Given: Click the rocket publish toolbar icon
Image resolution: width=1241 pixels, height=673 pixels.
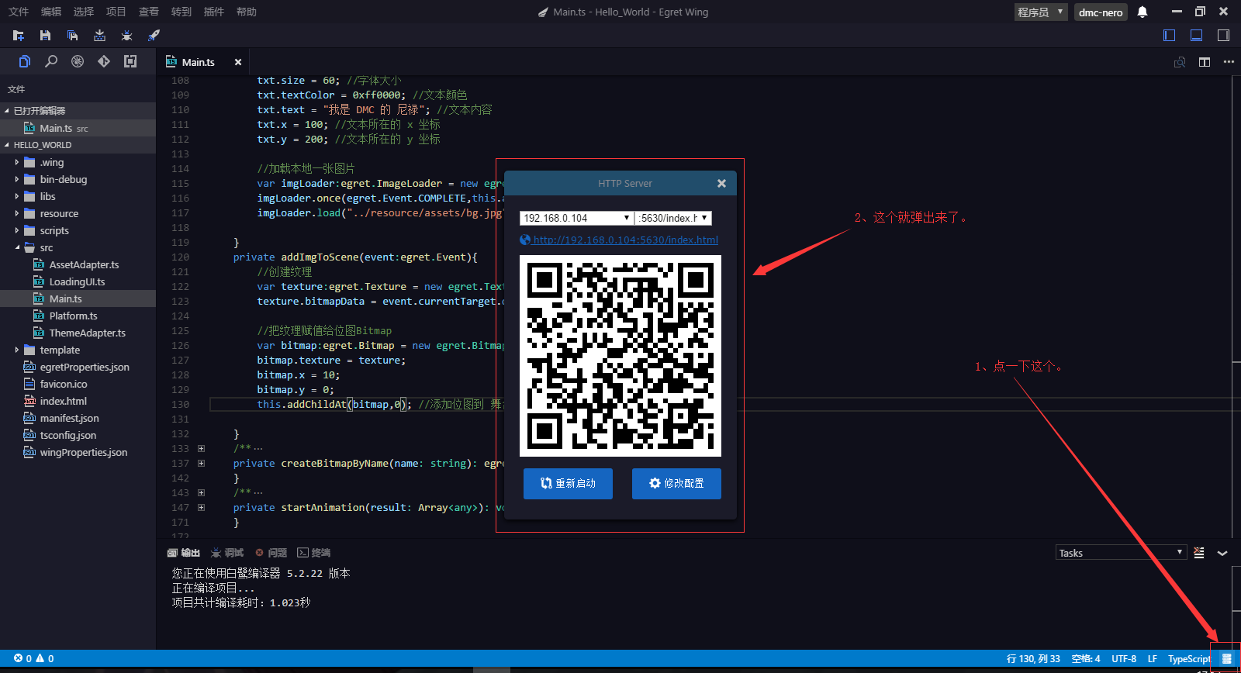Looking at the screenshot, I should tap(154, 36).
